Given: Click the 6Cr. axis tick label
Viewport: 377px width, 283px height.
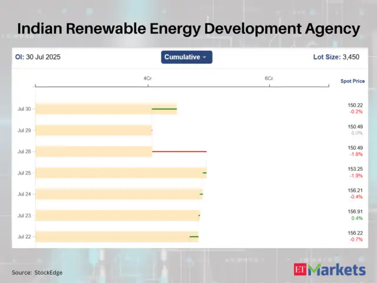Looking at the screenshot, I should (269, 78).
